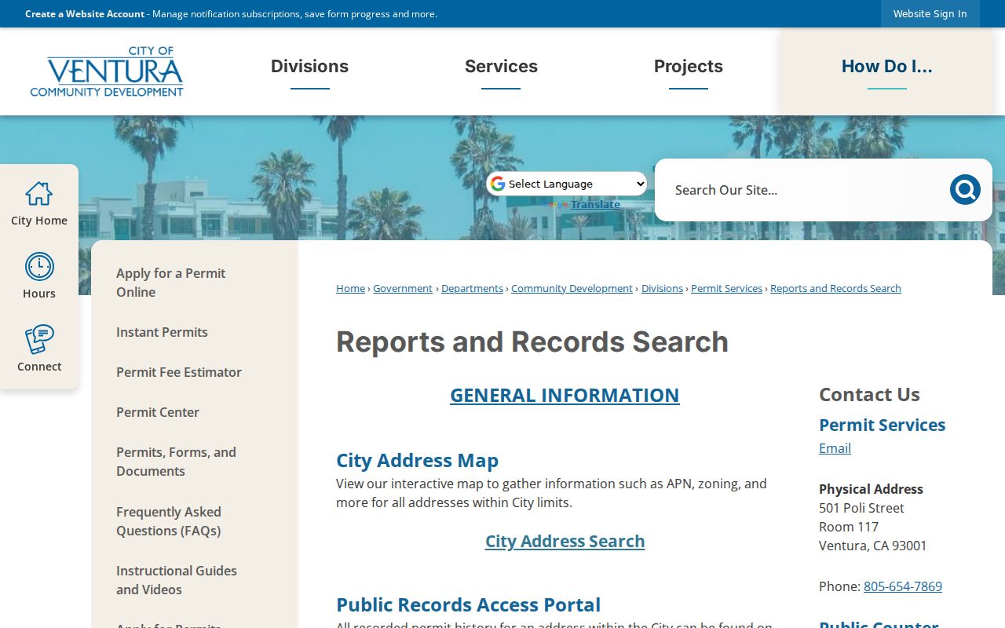
Task: Click Community Development breadcrumb link
Action: coord(572,288)
